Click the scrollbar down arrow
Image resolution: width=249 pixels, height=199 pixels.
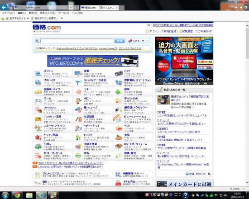(x=247, y=182)
